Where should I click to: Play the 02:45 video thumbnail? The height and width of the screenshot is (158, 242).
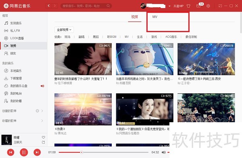point(83,59)
